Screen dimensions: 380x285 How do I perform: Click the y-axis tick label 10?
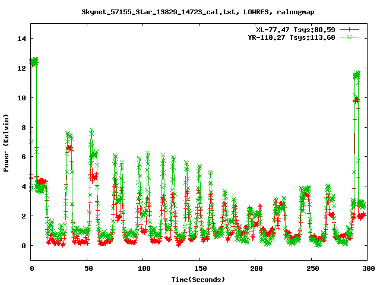point(21,98)
